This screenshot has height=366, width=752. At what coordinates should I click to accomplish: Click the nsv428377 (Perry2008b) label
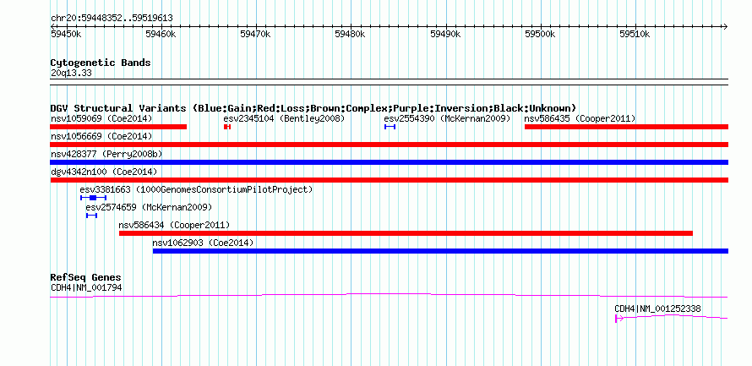coord(106,154)
